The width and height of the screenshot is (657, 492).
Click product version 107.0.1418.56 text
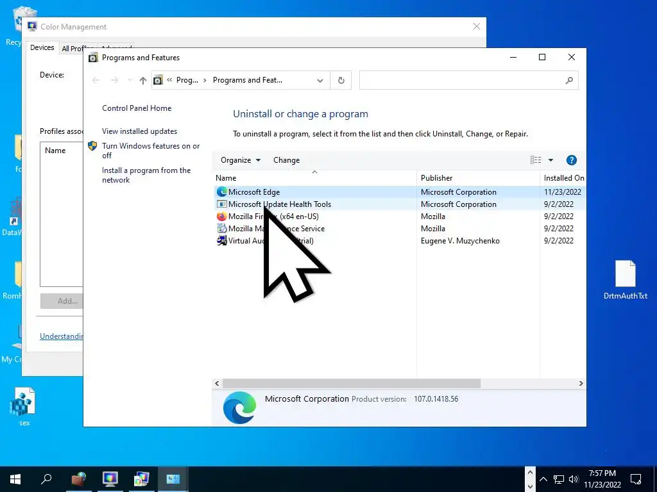pyautogui.click(x=436, y=399)
